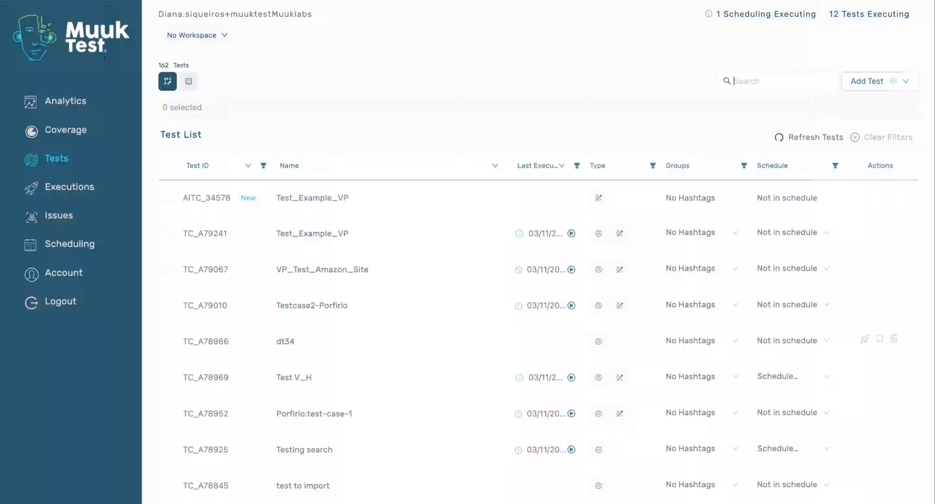
Task: Open the Last Execution column filter
Action: pyautogui.click(x=577, y=166)
